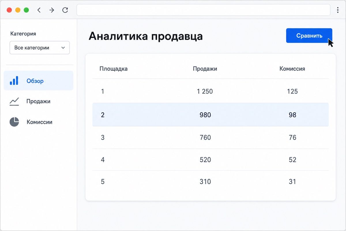The width and height of the screenshot is (346, 231).
Task: Maximize the window with the green button
Action: [x=26, y=10]
